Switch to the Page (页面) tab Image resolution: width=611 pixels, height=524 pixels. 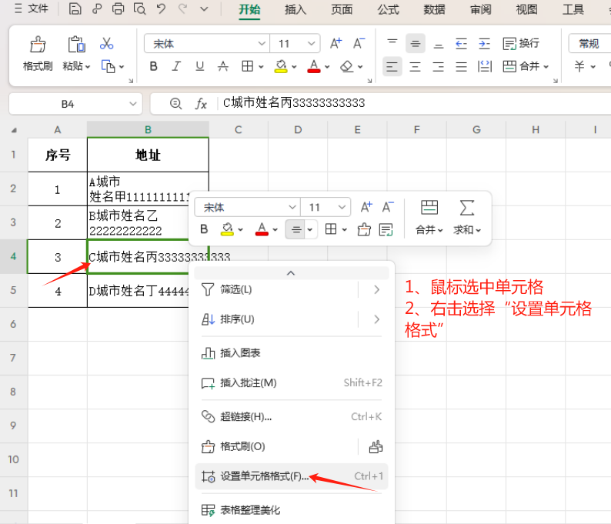[x=342, y=9]
